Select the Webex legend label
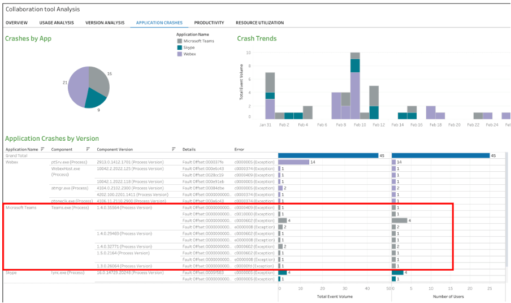511x303 pixels. pyautogui.click(x=190, y=54)
